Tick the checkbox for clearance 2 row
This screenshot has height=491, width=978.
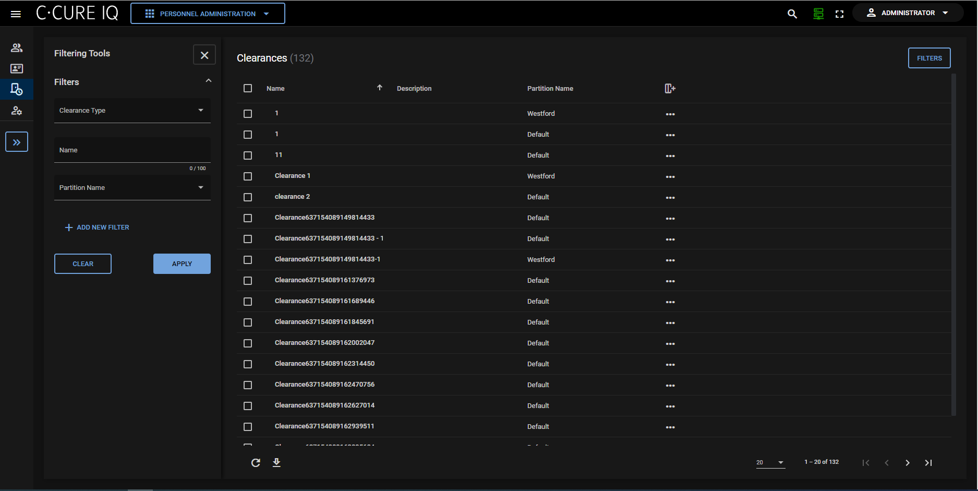tap(248, 197)
